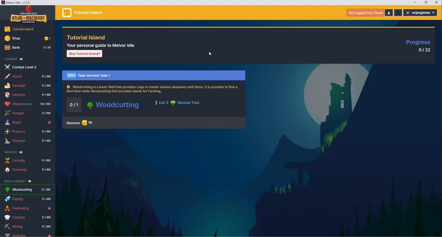Viewport: 442px width, 237px height.
Task: Click the Cut 3 requirement text
Action: click(x=163, y=103)
